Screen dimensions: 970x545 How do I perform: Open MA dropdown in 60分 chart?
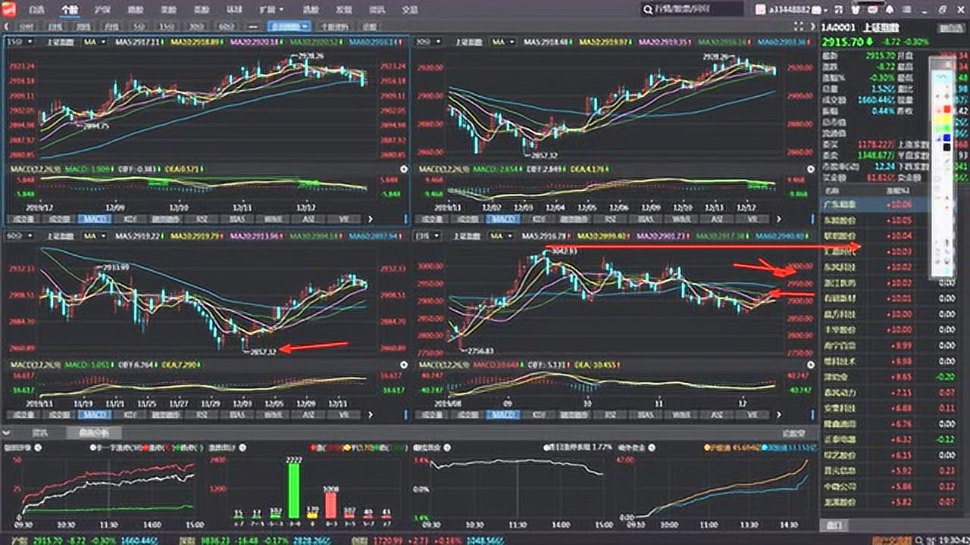[x=94, y=236]
